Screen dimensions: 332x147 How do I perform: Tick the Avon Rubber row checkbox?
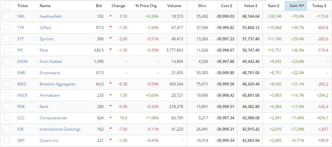[x=7, y=62]
